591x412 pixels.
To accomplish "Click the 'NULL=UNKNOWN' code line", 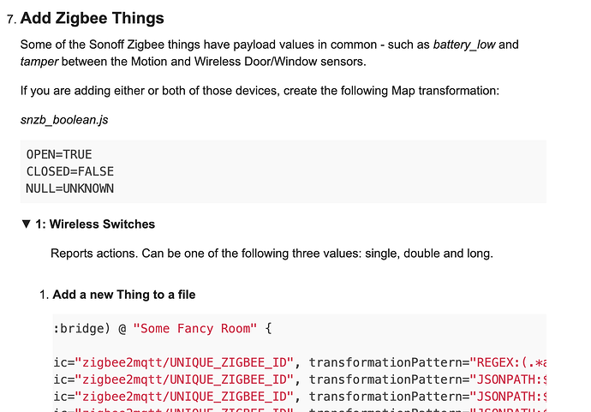I will [x=70, y=188].
